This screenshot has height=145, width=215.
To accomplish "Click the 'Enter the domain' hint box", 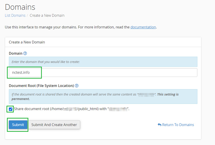I will coord(103,62).
